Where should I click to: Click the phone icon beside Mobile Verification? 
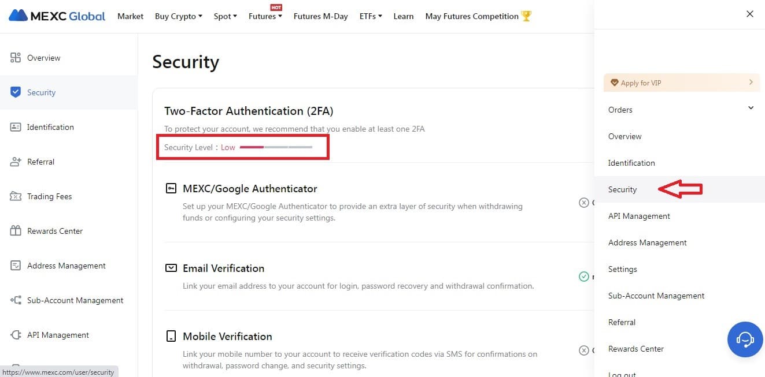coord(171,336)
